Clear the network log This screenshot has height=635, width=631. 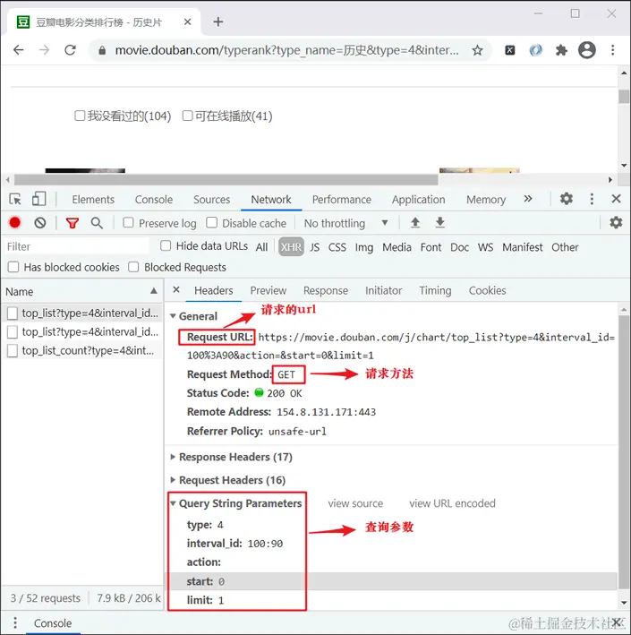point(40,223)
